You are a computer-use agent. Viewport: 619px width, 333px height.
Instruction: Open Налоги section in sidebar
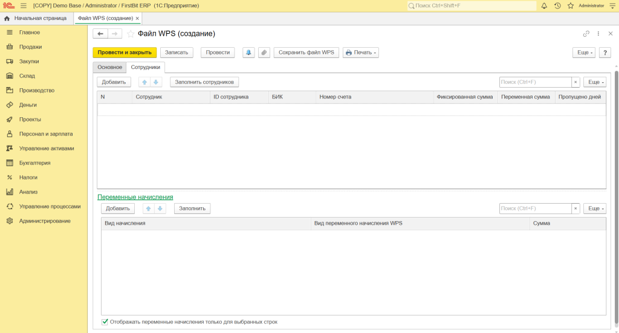(44, 178)
